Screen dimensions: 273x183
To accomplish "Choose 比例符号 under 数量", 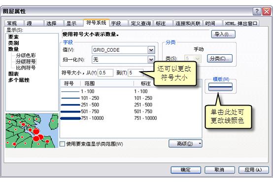I will (26, 68).
